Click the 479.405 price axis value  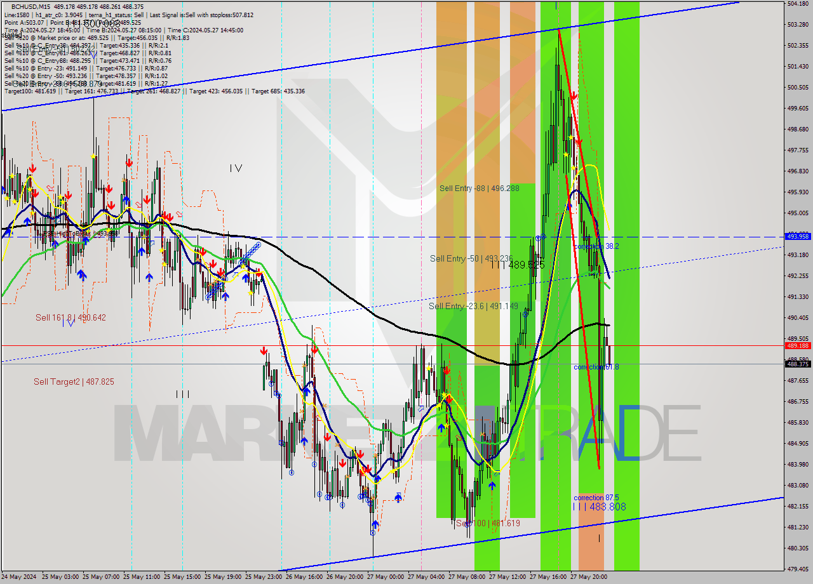pos(798,569)
